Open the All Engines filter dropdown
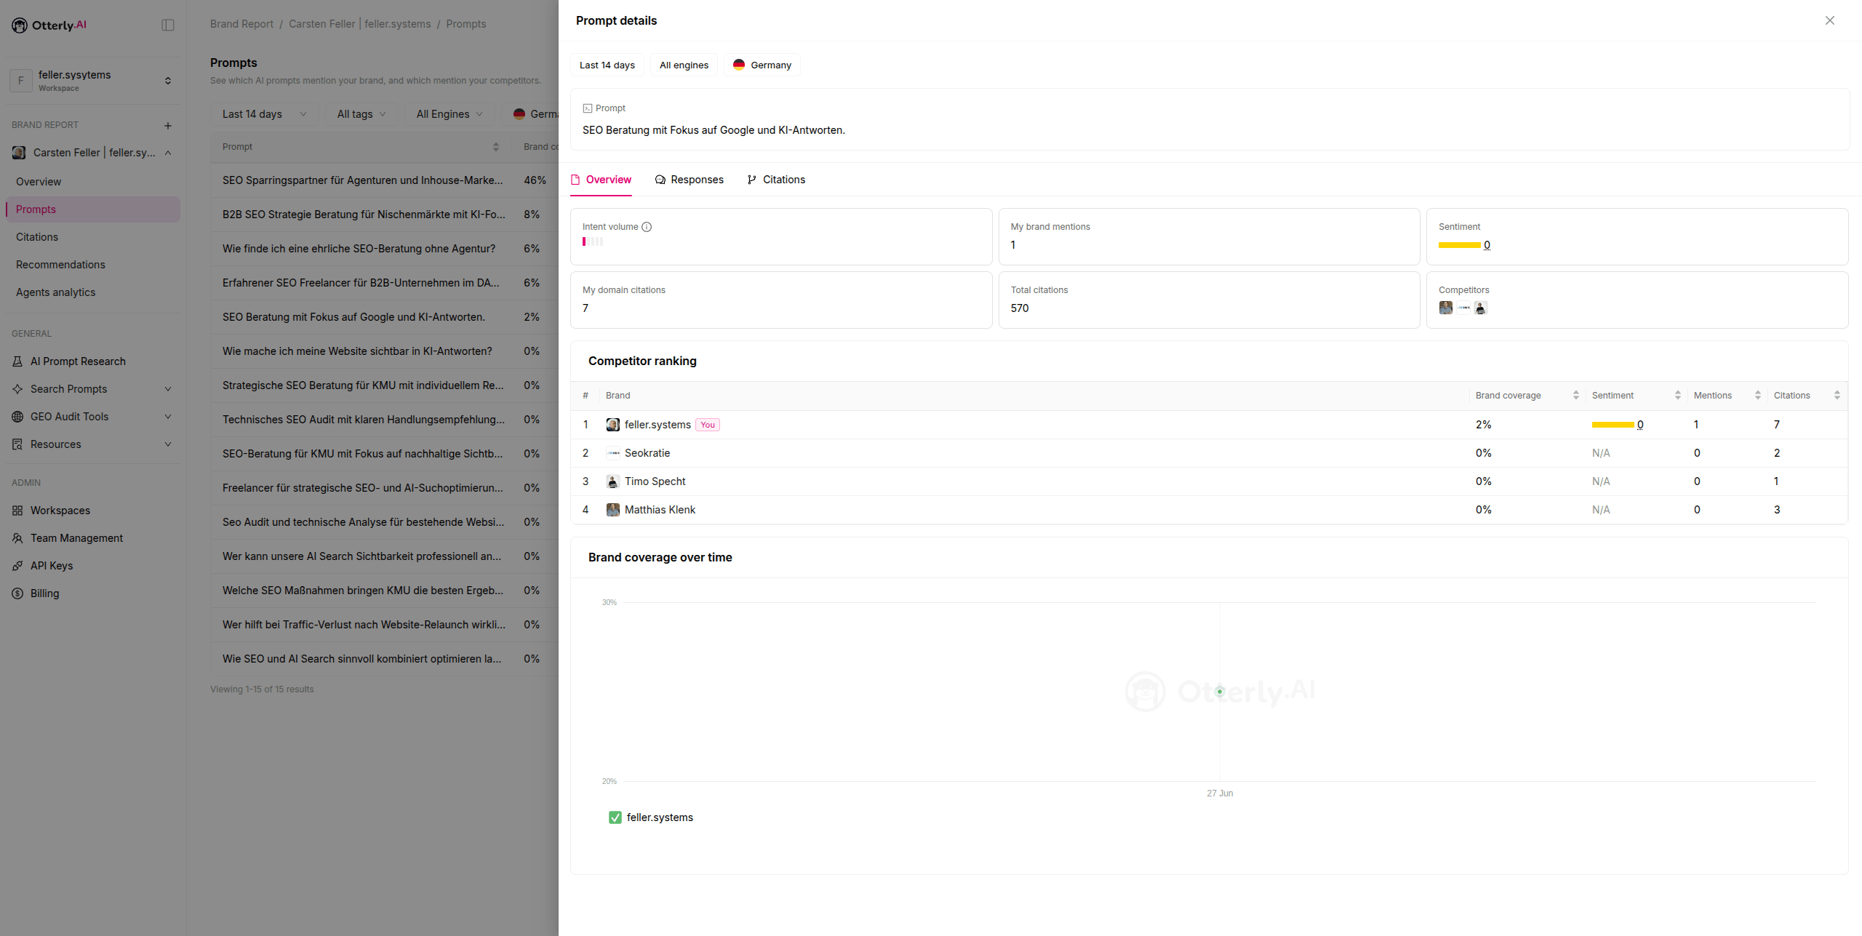The width and height of the screenshot is (1862, 936). [x=449, y=114]
